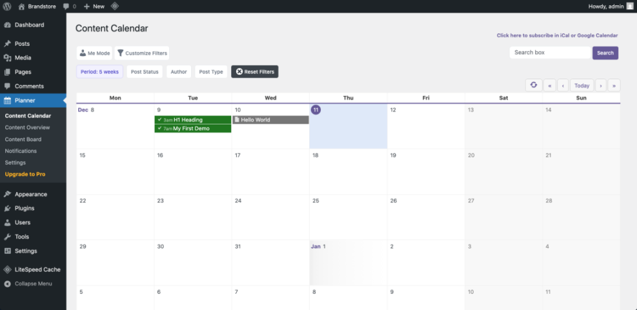Click the Thu column header
Viewport: 637px width, 310px height.
click(348, 98)
